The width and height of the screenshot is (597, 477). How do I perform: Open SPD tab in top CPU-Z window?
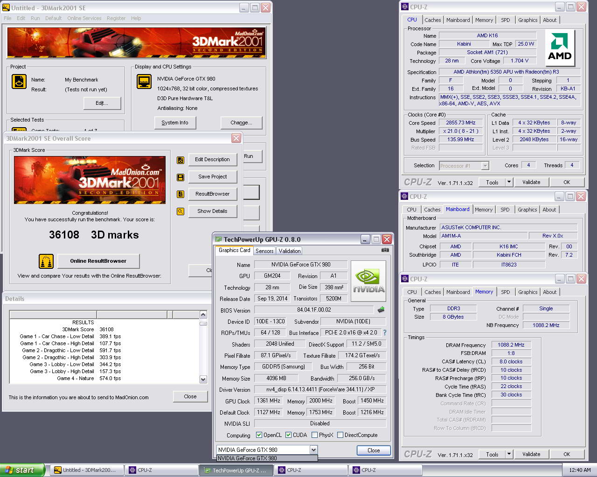point(506,20)
